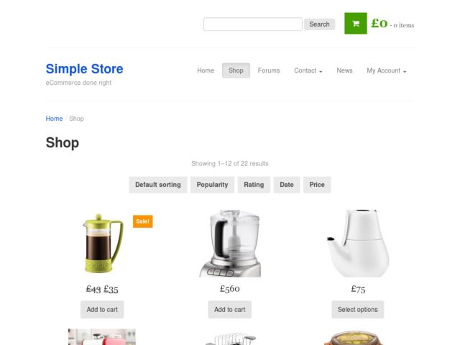
Task: Add the £35 French press to cart
Action: click(102, 310)
